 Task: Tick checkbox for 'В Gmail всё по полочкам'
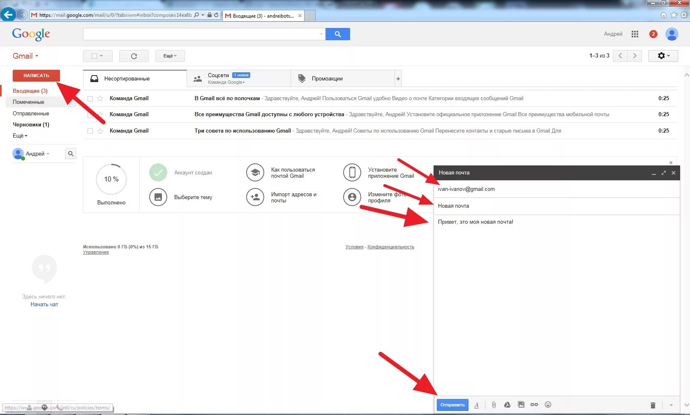click(x=90, y=99)
